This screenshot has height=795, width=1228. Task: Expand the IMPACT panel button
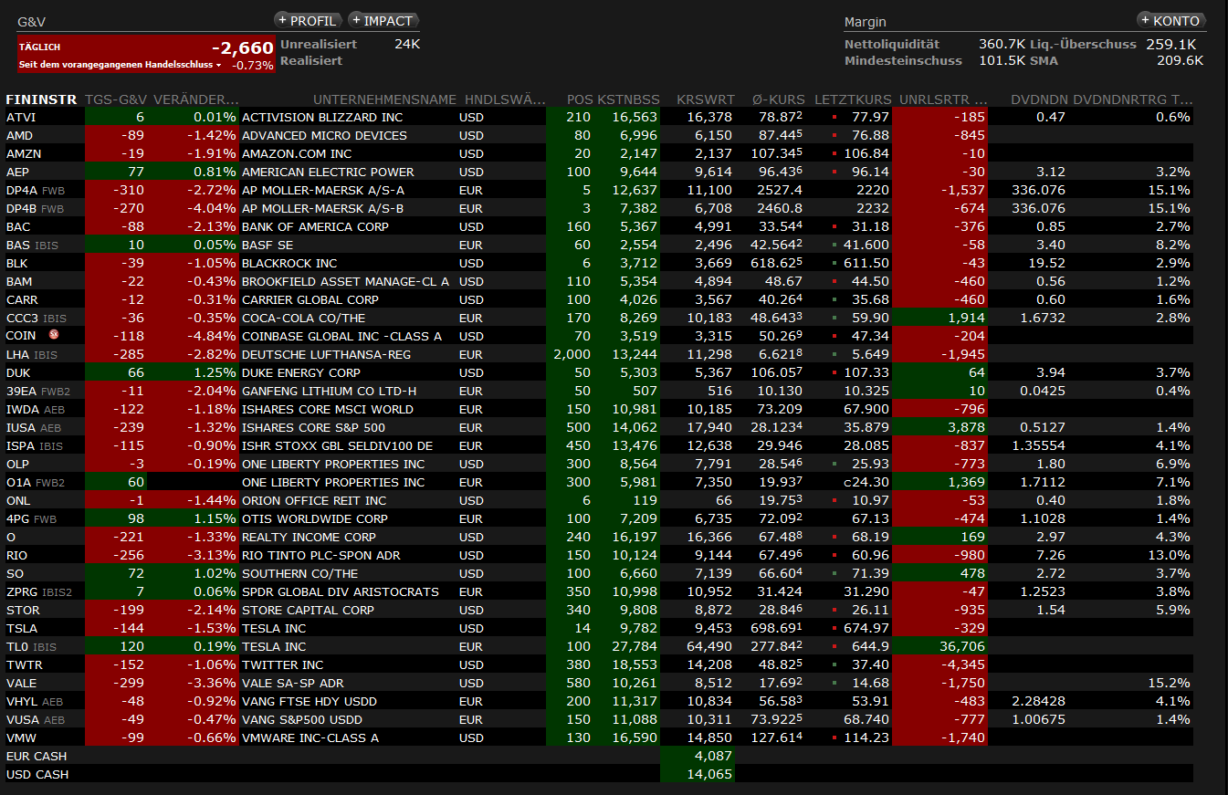tap(382, 20)
